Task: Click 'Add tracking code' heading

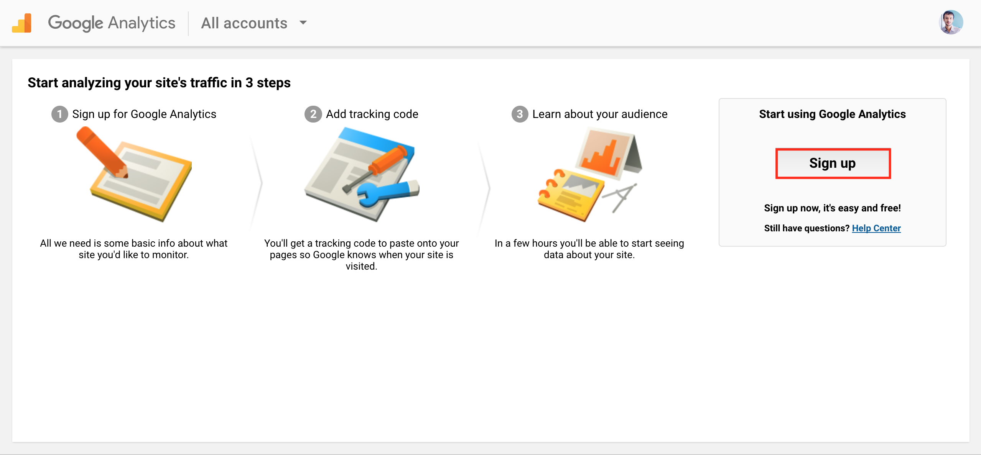Action: [x=372, y=114]
